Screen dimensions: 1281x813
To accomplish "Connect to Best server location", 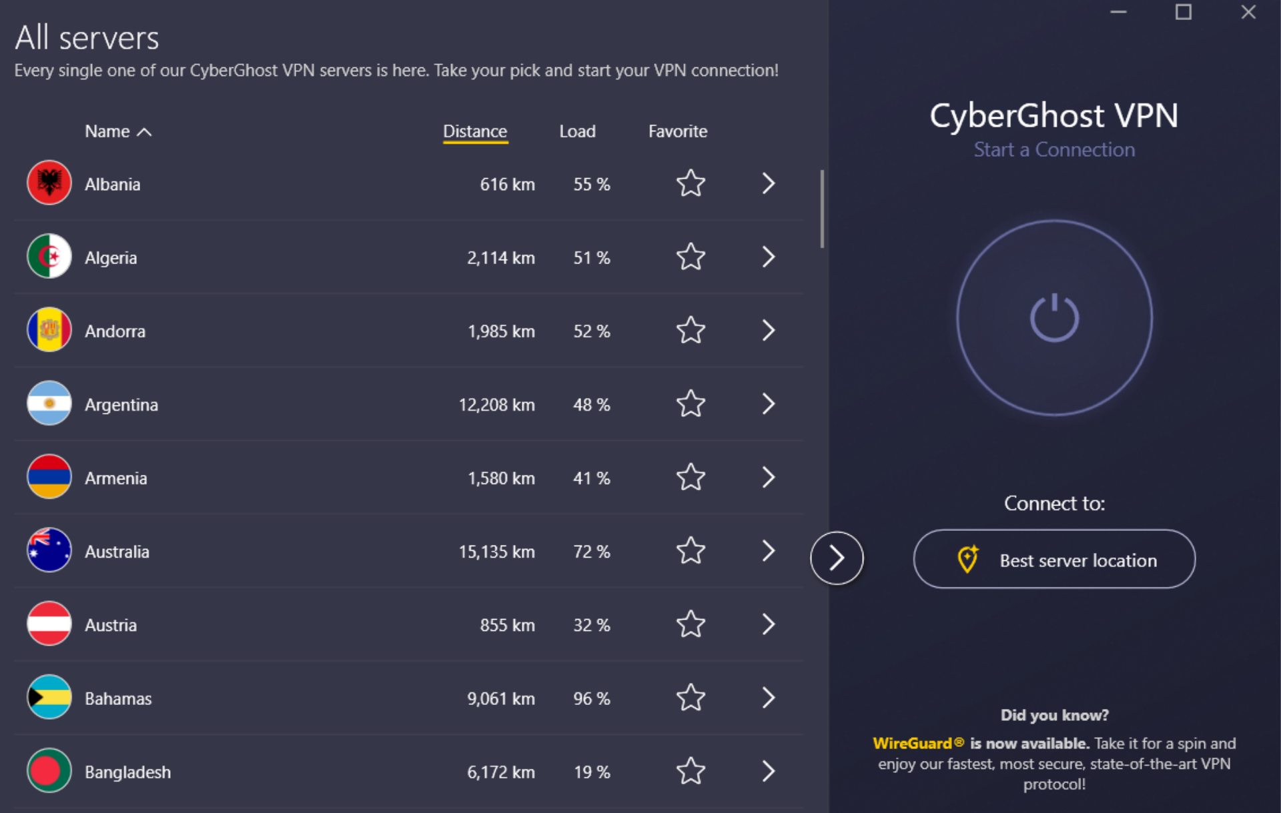I will click(x=1053, y=560).
